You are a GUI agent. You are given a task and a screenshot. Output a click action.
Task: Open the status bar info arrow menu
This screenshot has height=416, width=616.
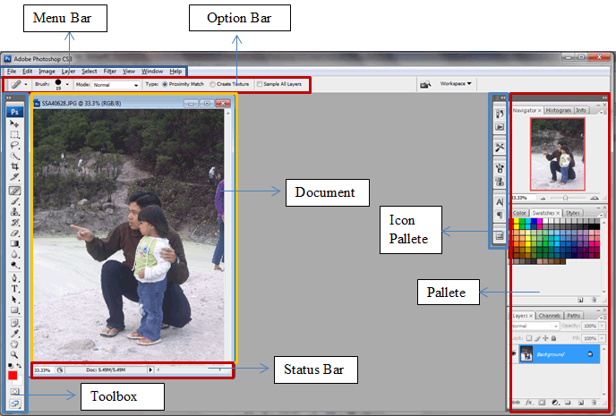[x=150, y=369]
